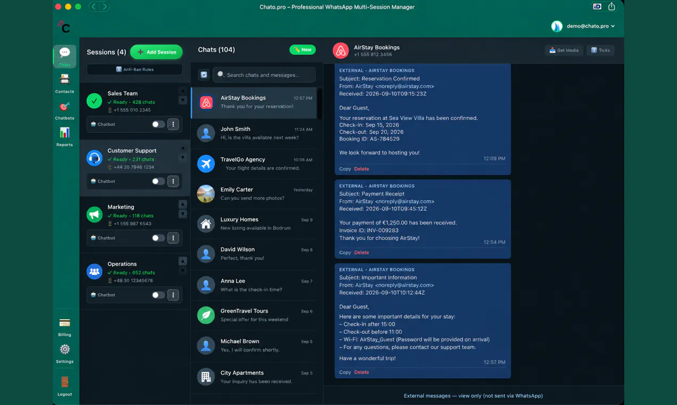Open the Michael Brown chat
677x405 pixels.
(x=254, y=345)
